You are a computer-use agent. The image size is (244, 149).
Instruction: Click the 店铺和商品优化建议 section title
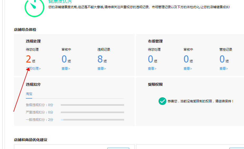click(31, 140)
